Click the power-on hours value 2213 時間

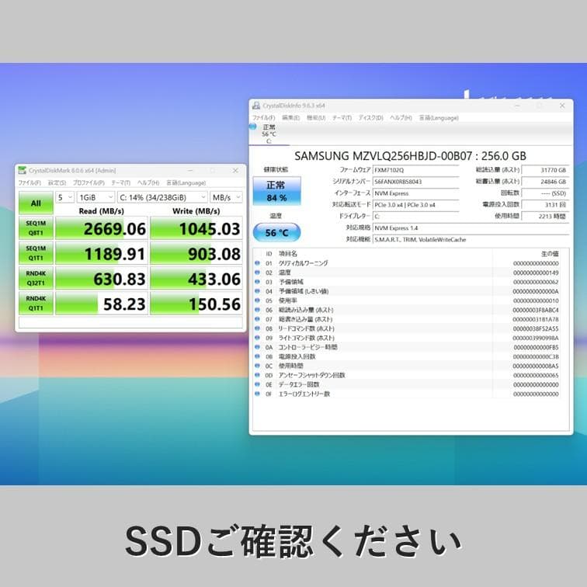pos(545,217)
